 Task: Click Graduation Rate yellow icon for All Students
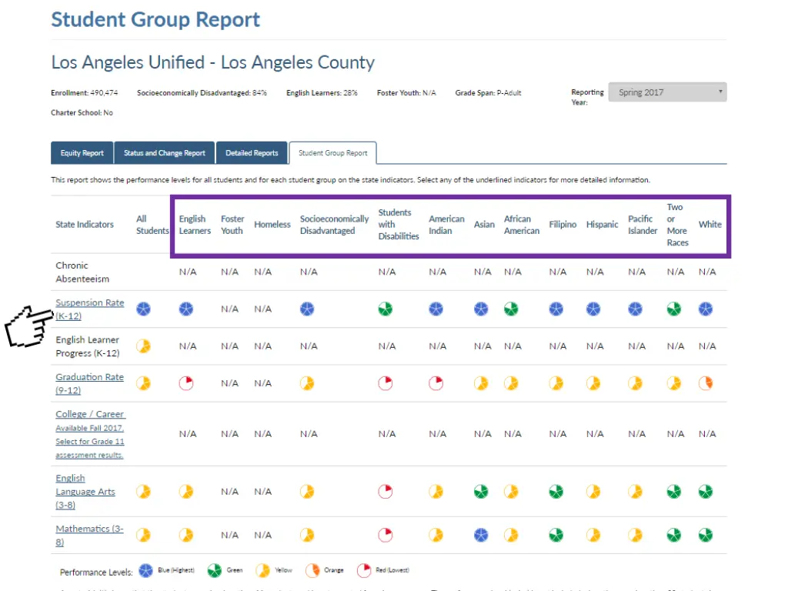[x=144, y=383]
